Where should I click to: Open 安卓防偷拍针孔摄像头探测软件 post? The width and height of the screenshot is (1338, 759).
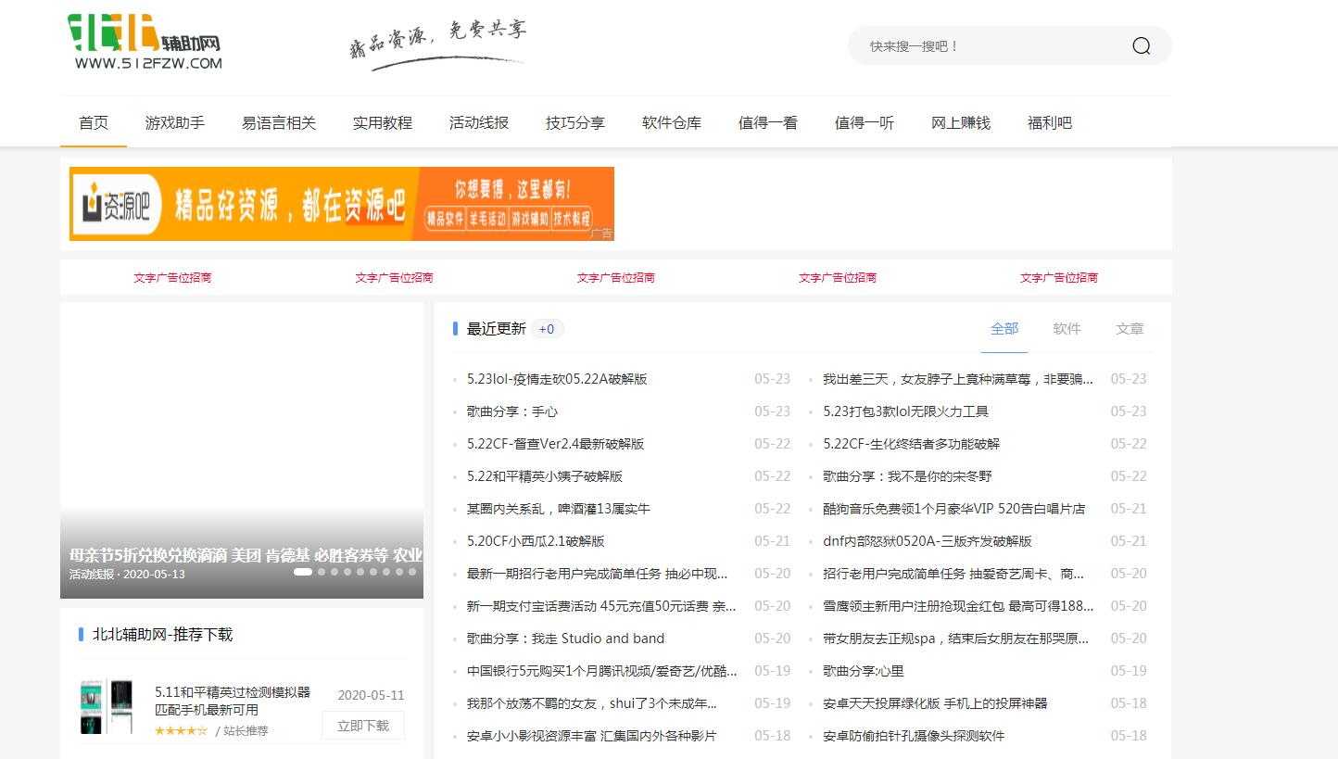(x=914, y=736)
